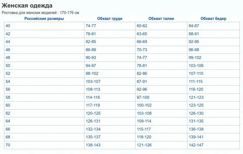Click the size 44 row label

pos(8,42)
